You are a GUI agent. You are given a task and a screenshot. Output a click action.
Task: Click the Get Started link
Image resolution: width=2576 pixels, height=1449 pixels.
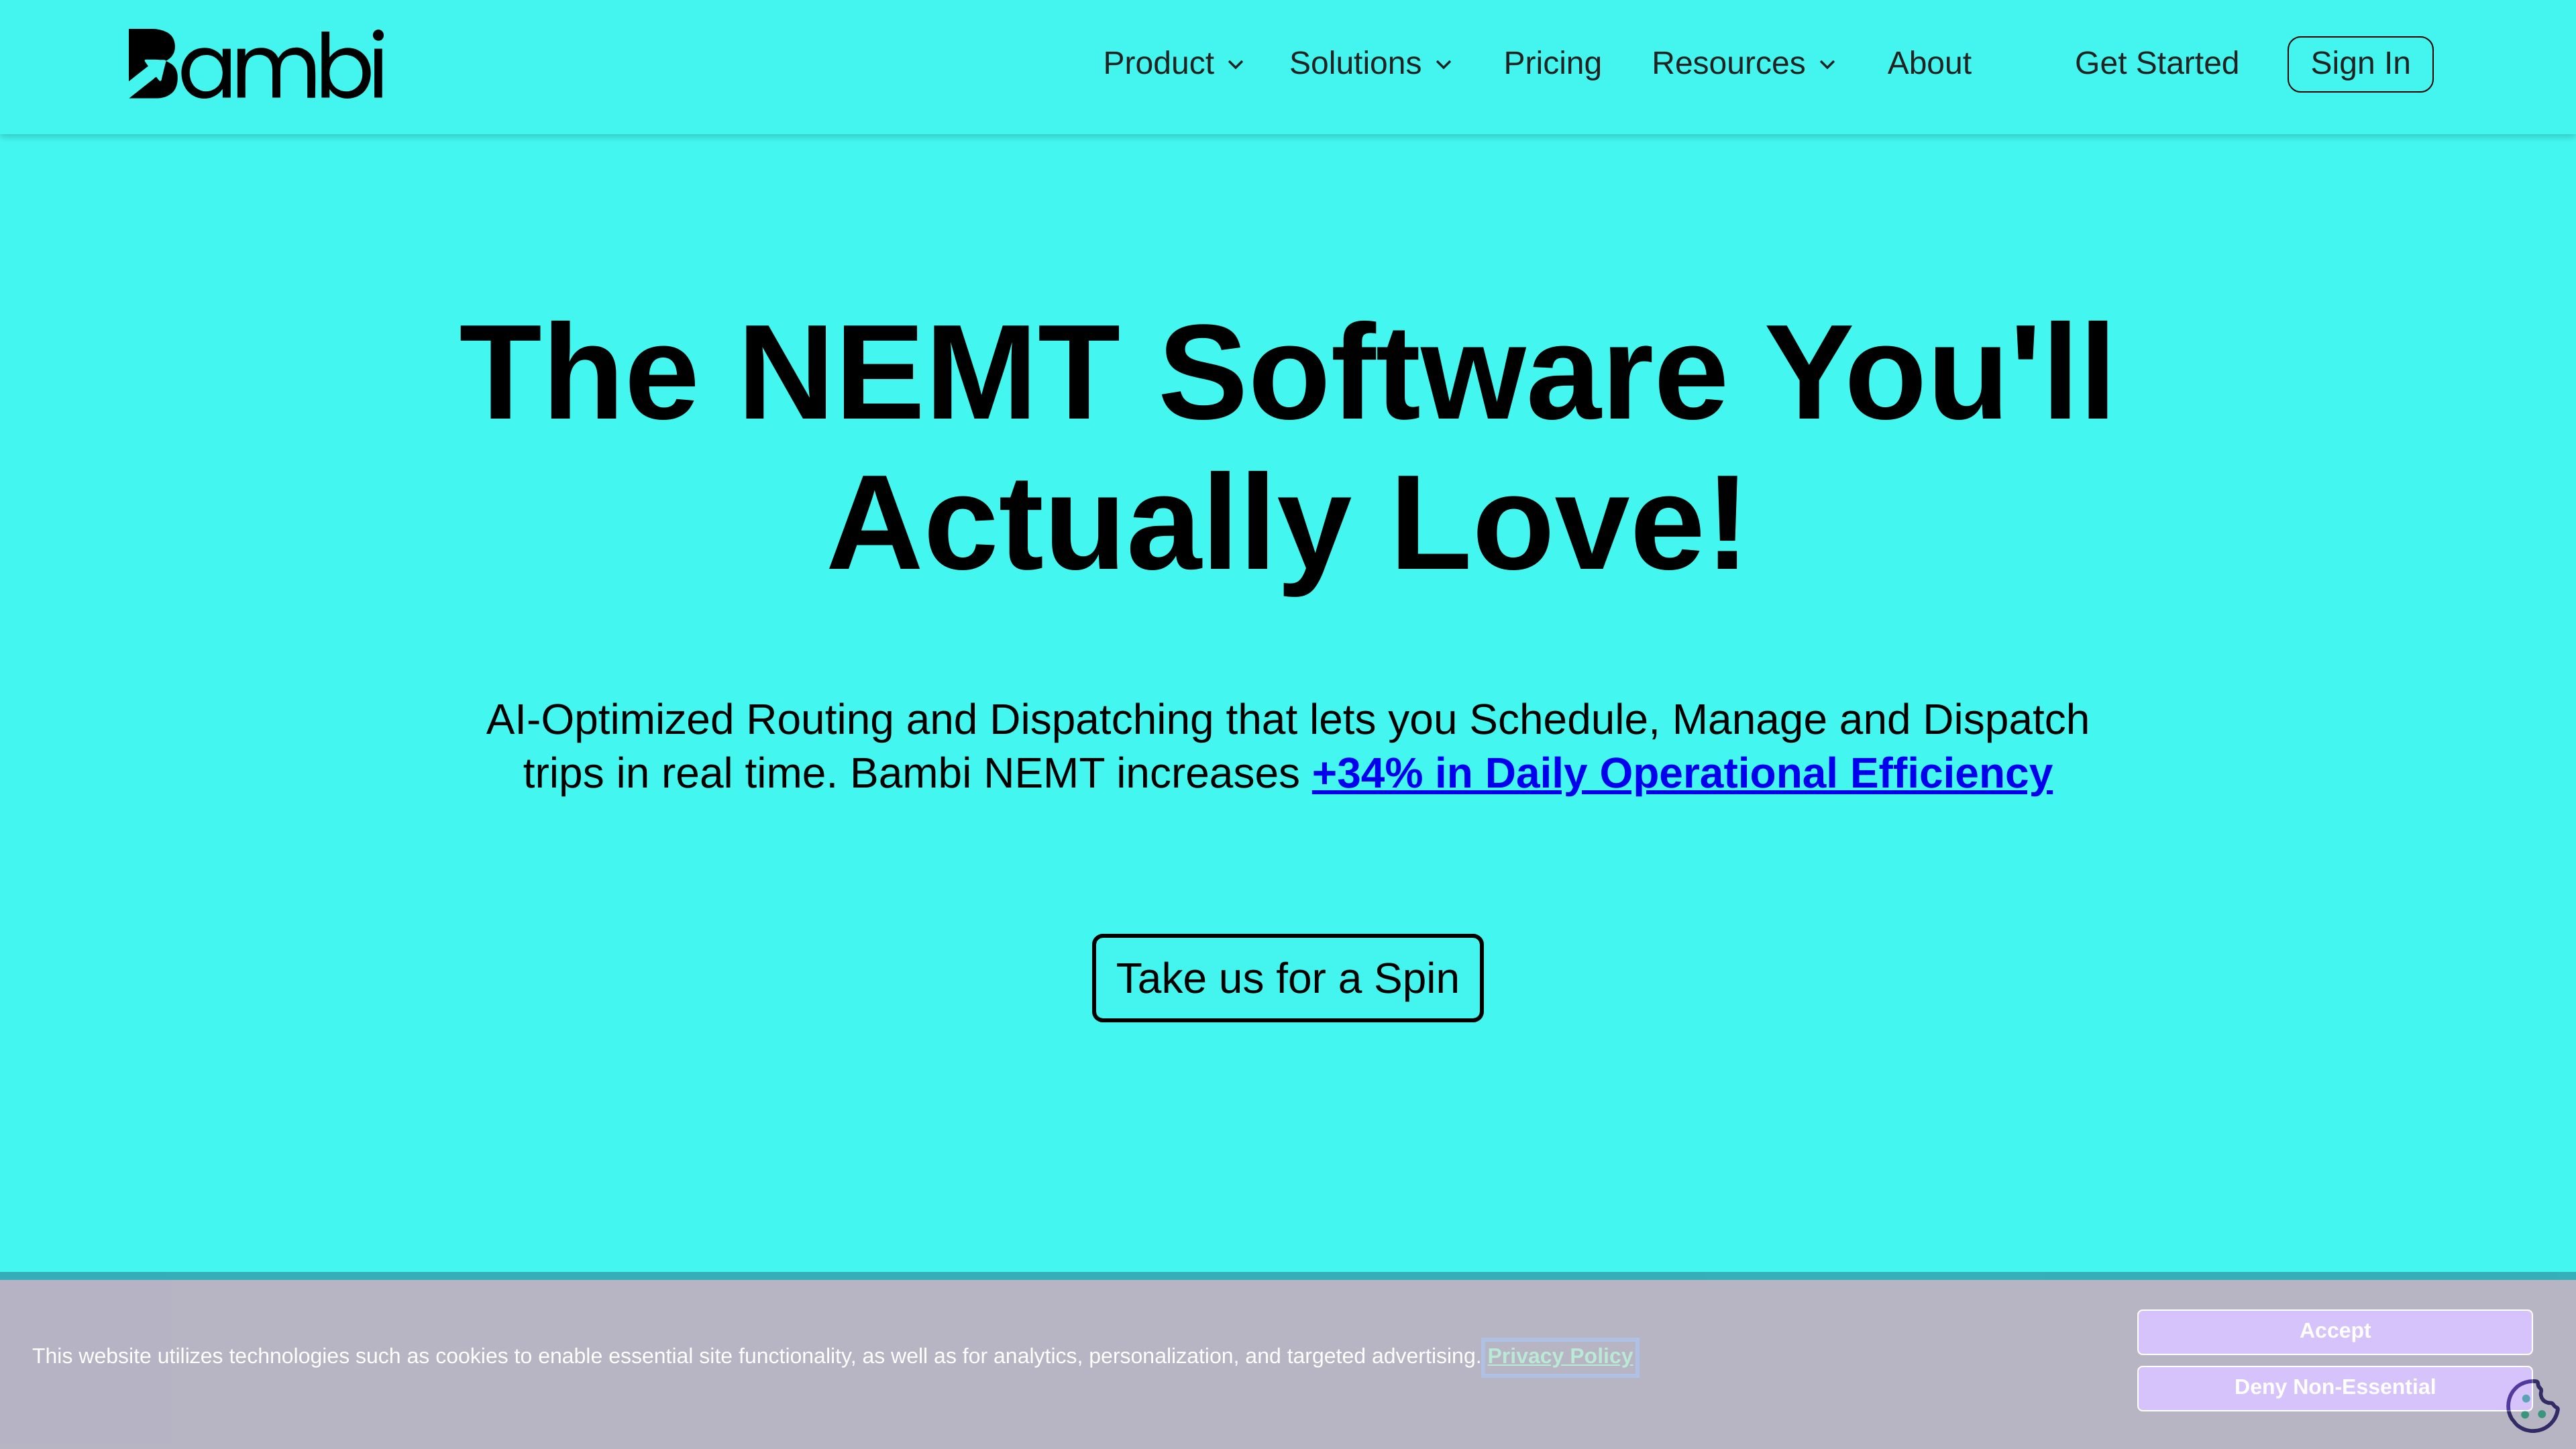(2156, 63)
